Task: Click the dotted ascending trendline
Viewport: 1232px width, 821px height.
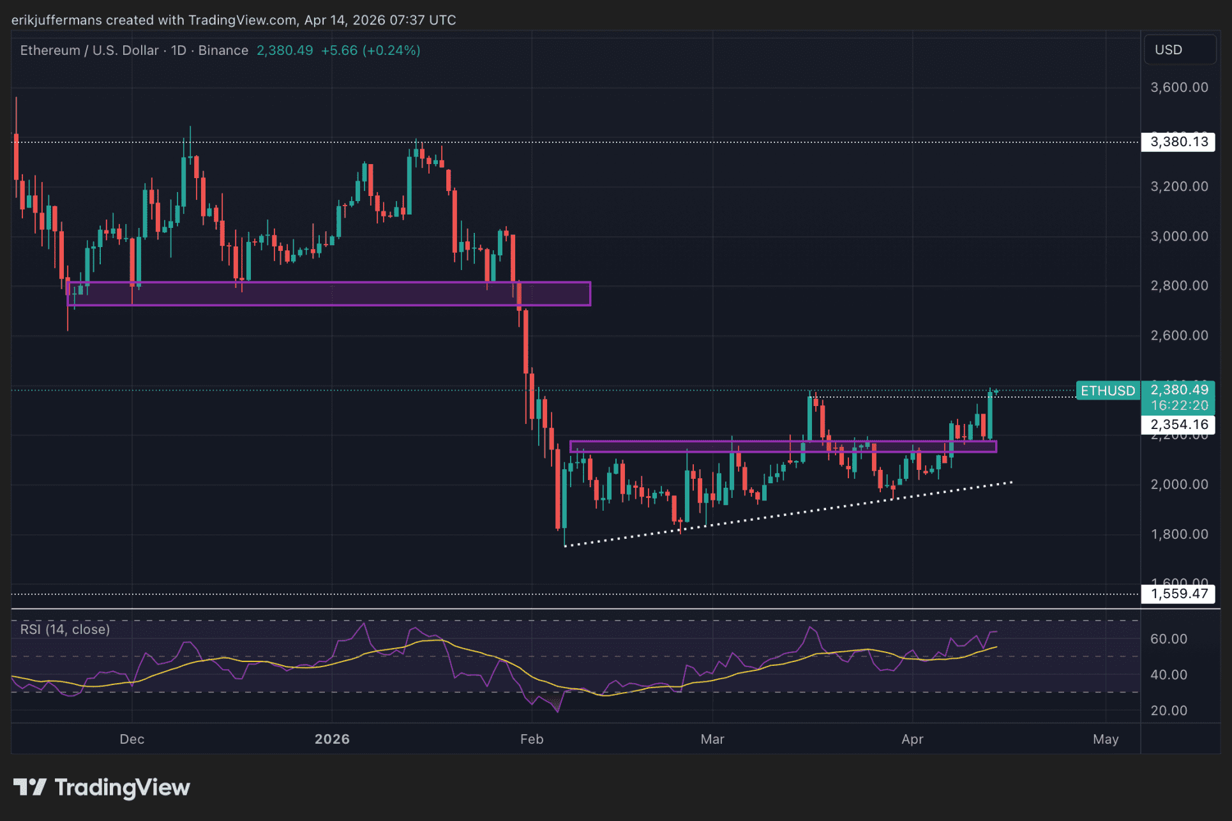Action: [x=788, y=513]
